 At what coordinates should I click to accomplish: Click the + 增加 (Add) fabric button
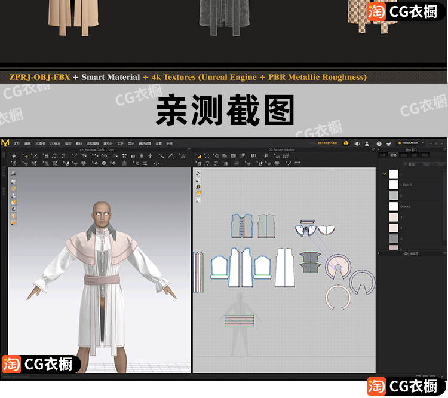tap(409, 164)
